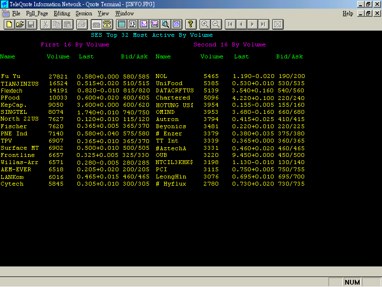The height and width of the screenshot is (287, 382).
Task: Click the document system icon beside File
Action: coord(5,13)
